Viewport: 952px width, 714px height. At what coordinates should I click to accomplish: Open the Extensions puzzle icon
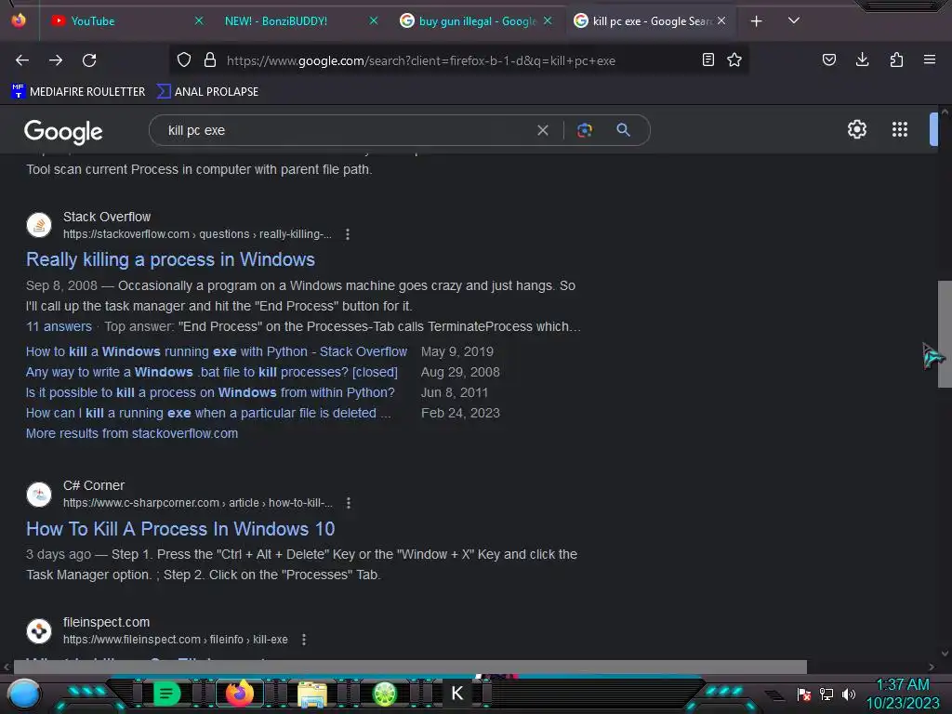click(x=896, y=59)
